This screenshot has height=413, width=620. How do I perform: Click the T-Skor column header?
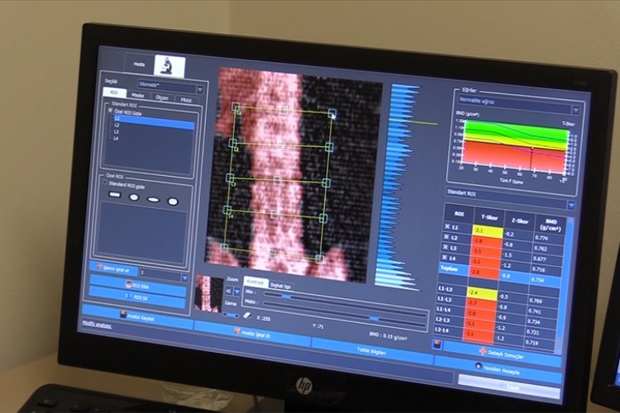click(489, 218)
